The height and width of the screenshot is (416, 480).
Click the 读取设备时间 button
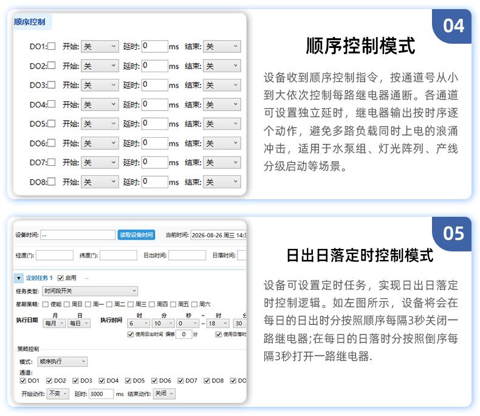(x=136, y=234)
